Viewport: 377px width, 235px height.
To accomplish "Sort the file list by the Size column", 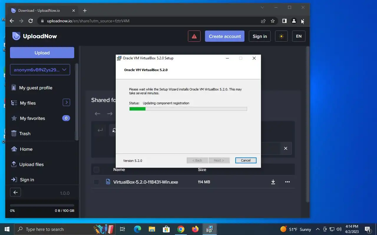I will coord(202,169).
